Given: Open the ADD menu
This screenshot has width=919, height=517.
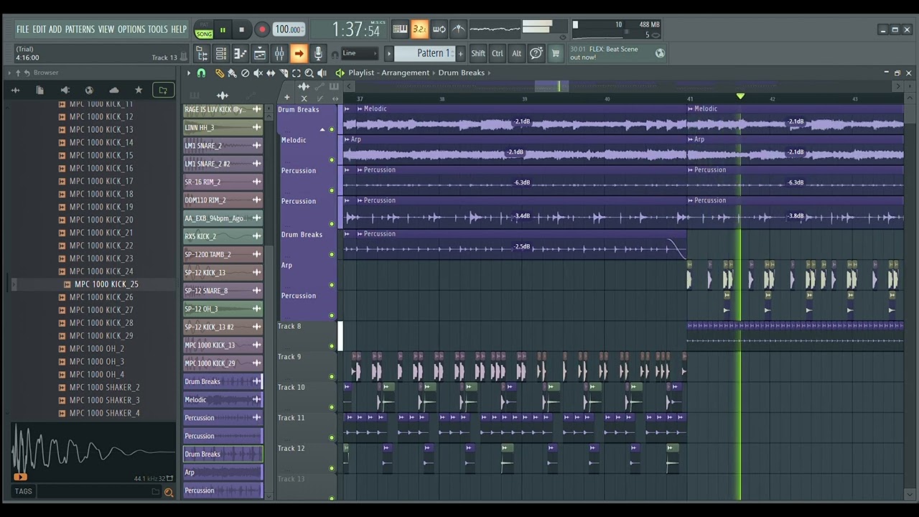Looking at the screenshot, I should point(55,29).
